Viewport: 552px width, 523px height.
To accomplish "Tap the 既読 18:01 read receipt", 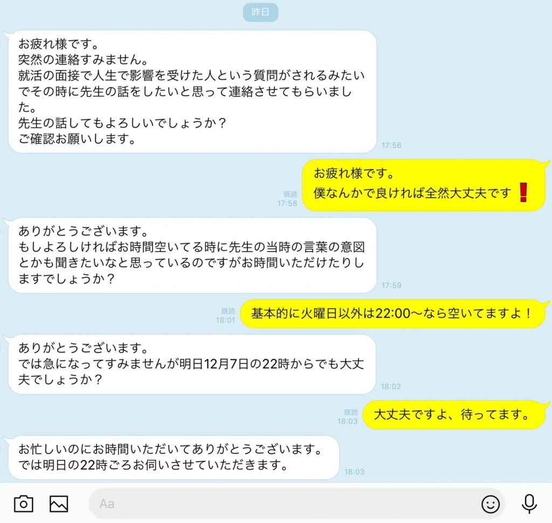I will pos(226,316).
